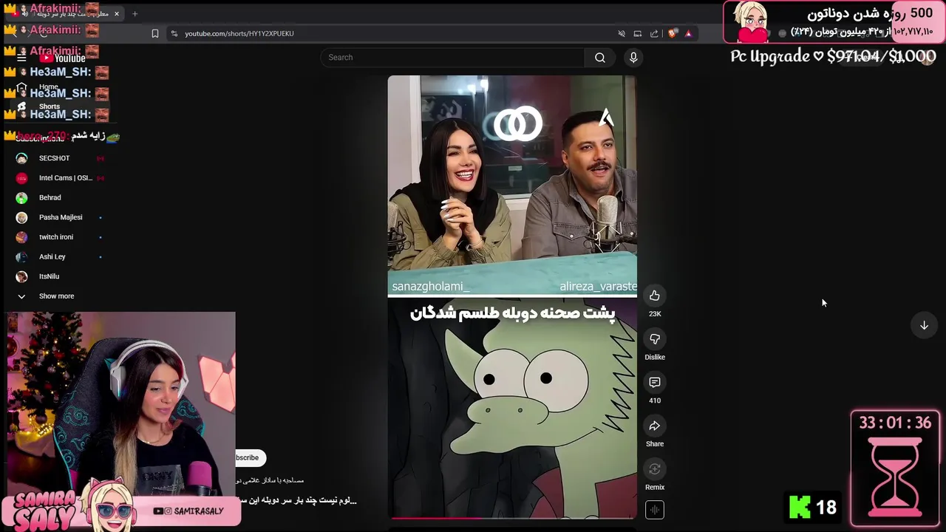Image resolution: width=946 pixels, height=532 pixels.
Task: Open Brave Rewards triangle icon
Action: point(688,33)
